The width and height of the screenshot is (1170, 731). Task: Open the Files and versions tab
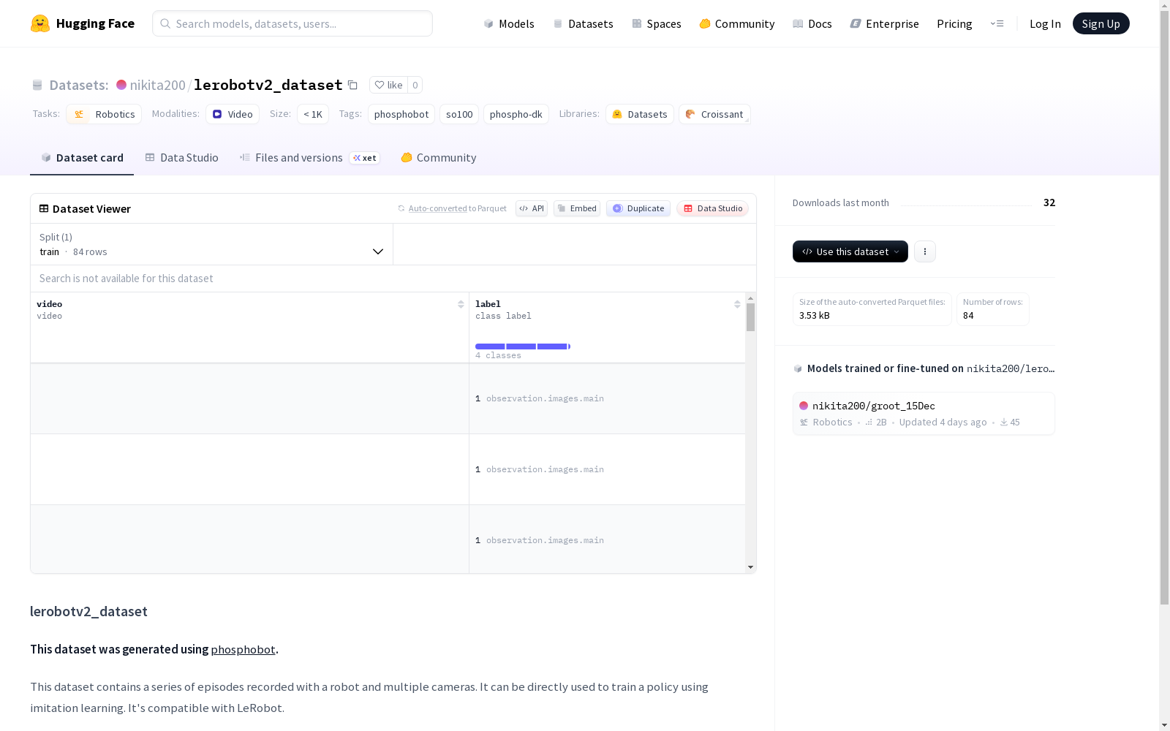[309, 158]
